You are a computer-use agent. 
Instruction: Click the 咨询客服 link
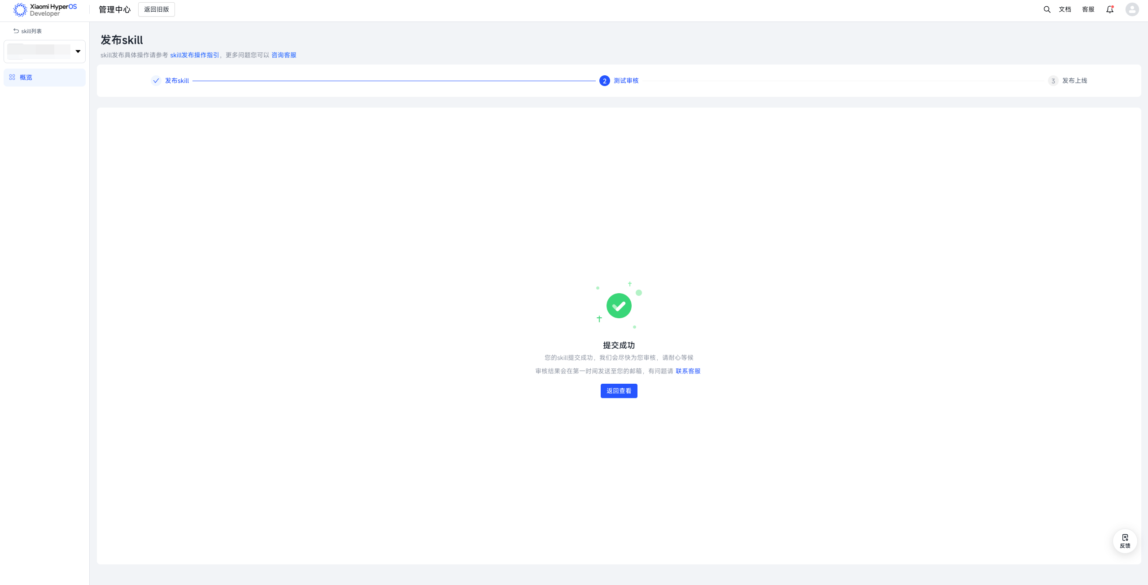284,55
